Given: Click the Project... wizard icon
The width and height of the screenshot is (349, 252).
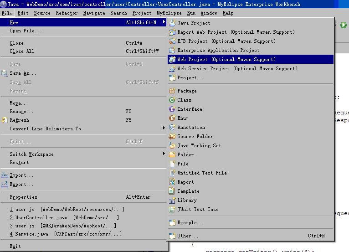Looking at the screenshot, I should pyautogui.click(x=172, y=77).
